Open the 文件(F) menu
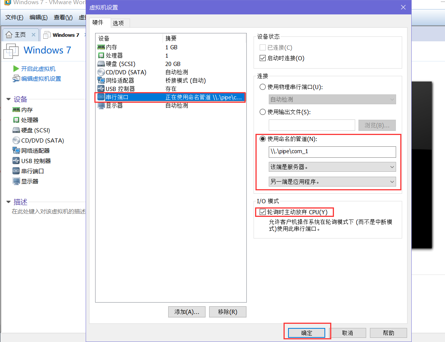The width and height of the screenshot is (445, 342). (x=14, y=17)
